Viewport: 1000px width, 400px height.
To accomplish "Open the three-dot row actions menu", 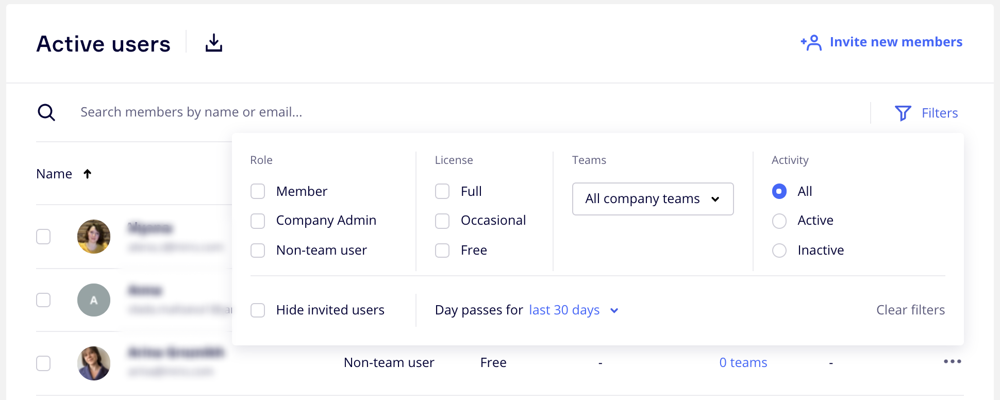I will 952,362.
